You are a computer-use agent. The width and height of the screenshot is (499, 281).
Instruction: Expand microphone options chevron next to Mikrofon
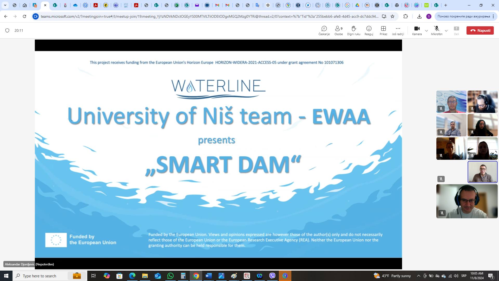[446, 31]
